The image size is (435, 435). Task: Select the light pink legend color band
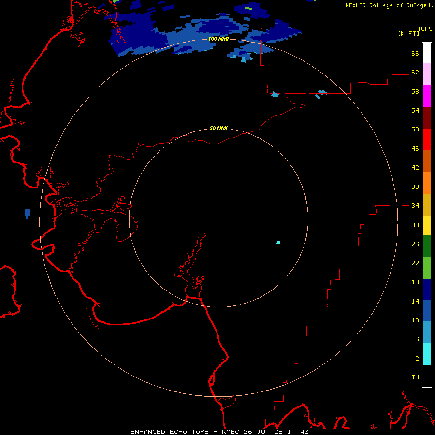(427, 74)
